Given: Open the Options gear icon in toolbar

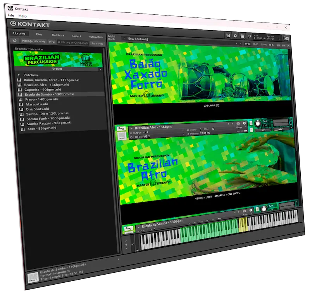Looking at the screenshot, I should click(235, 36).
